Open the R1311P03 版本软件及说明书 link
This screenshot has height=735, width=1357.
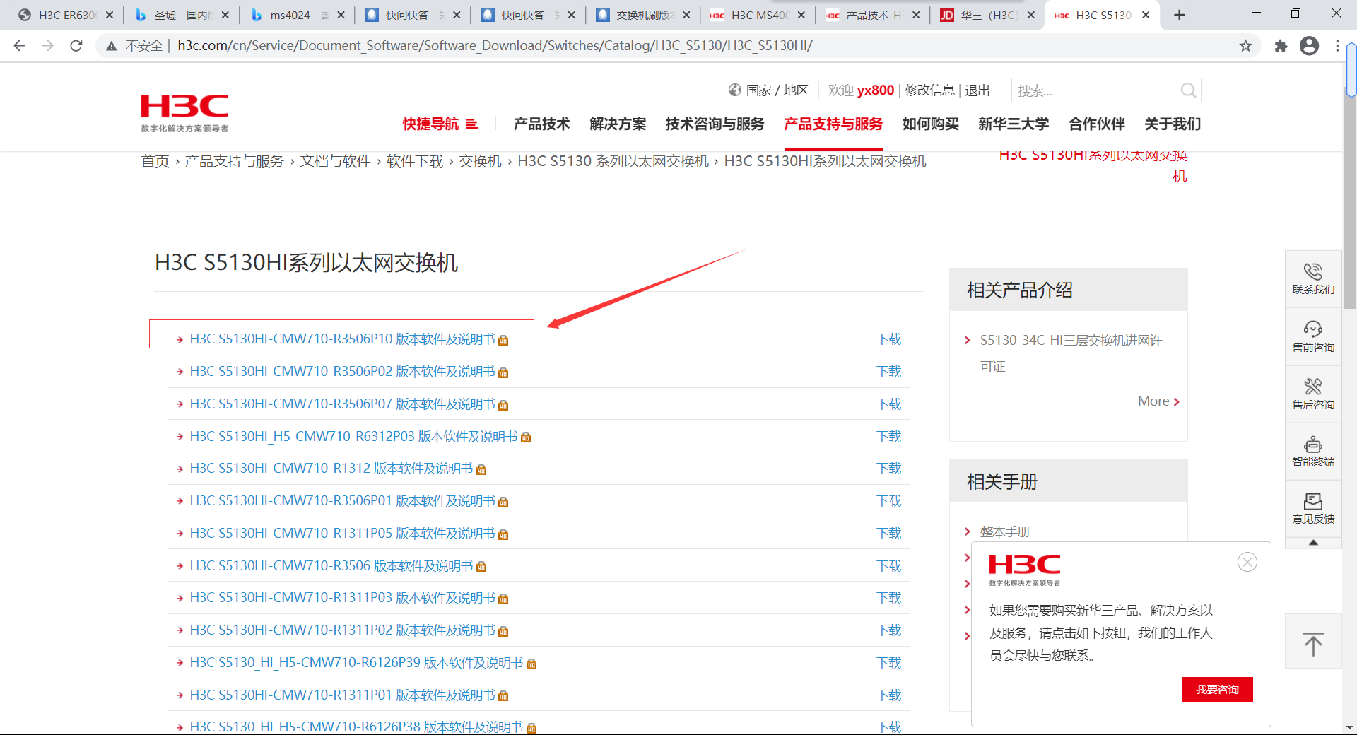[x=342, y=597]
